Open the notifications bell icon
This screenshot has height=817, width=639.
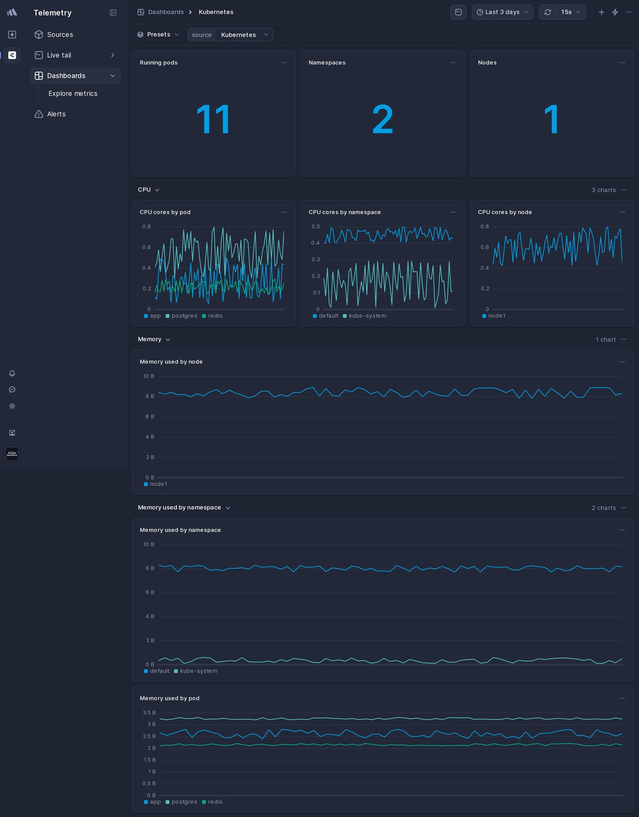tap(12, 373)
